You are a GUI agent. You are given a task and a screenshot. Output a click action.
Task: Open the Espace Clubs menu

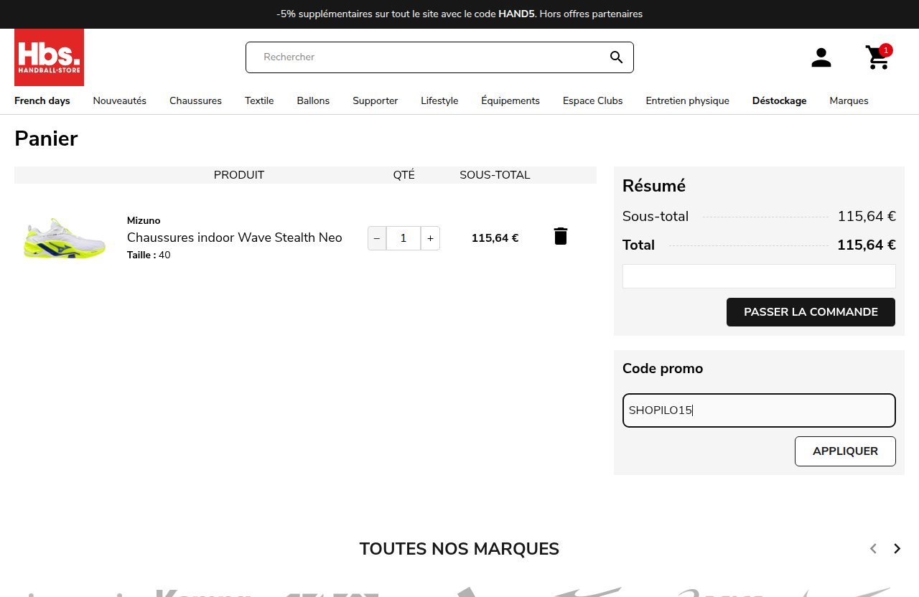click(593, 100)
